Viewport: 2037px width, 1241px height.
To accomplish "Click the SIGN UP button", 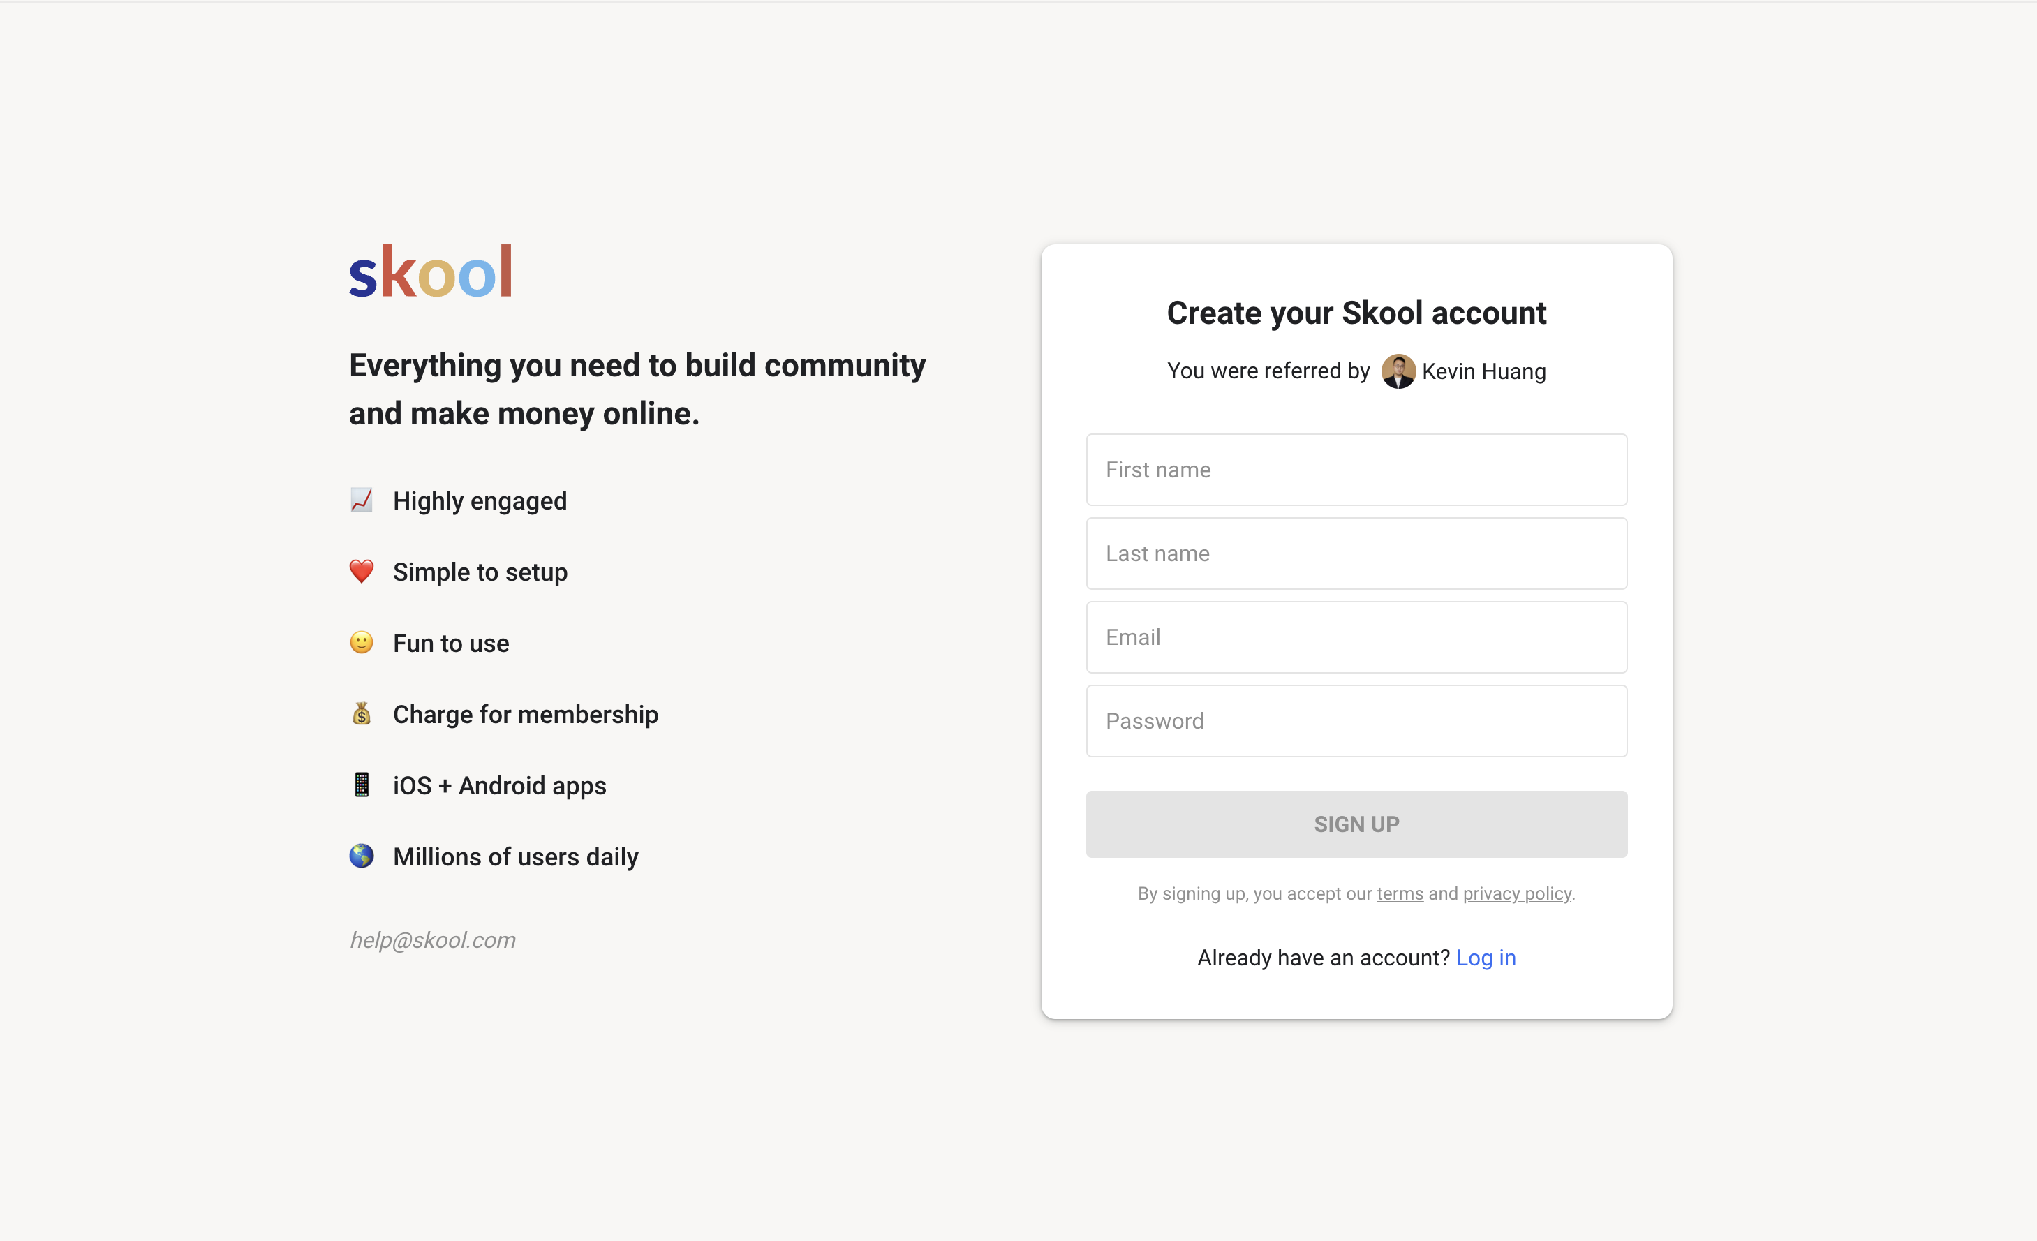I will pos(1356,824).
